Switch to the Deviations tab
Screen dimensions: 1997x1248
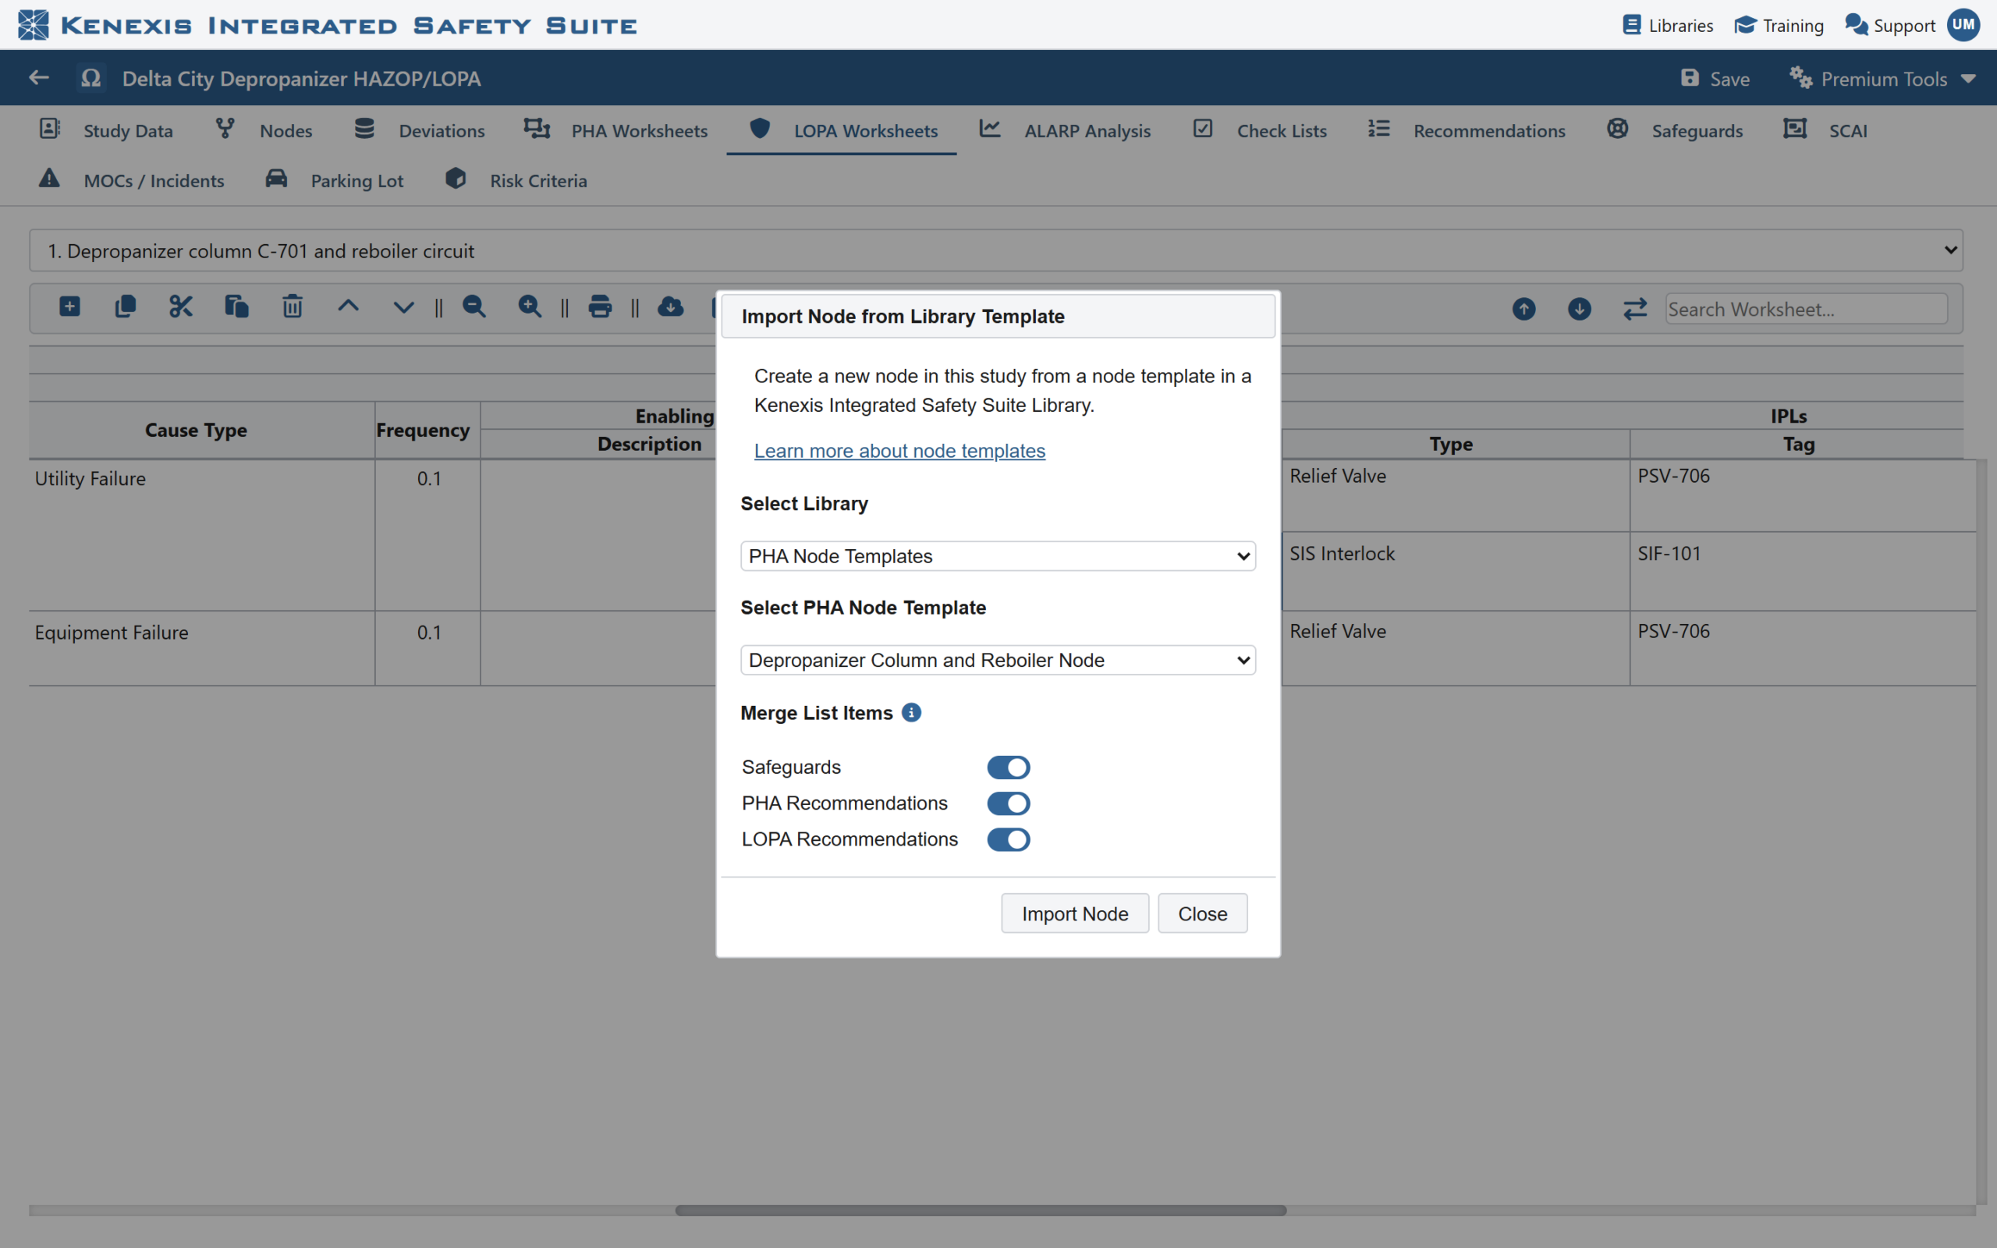(420, 130)
